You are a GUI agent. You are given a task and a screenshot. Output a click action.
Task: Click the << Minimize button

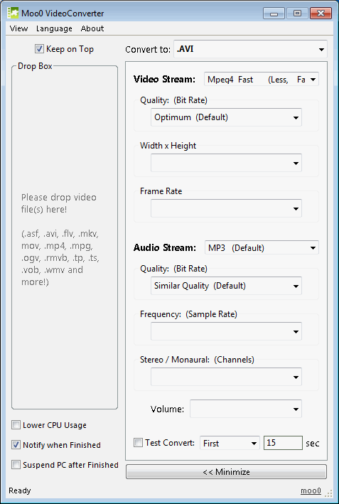[226, 472]
